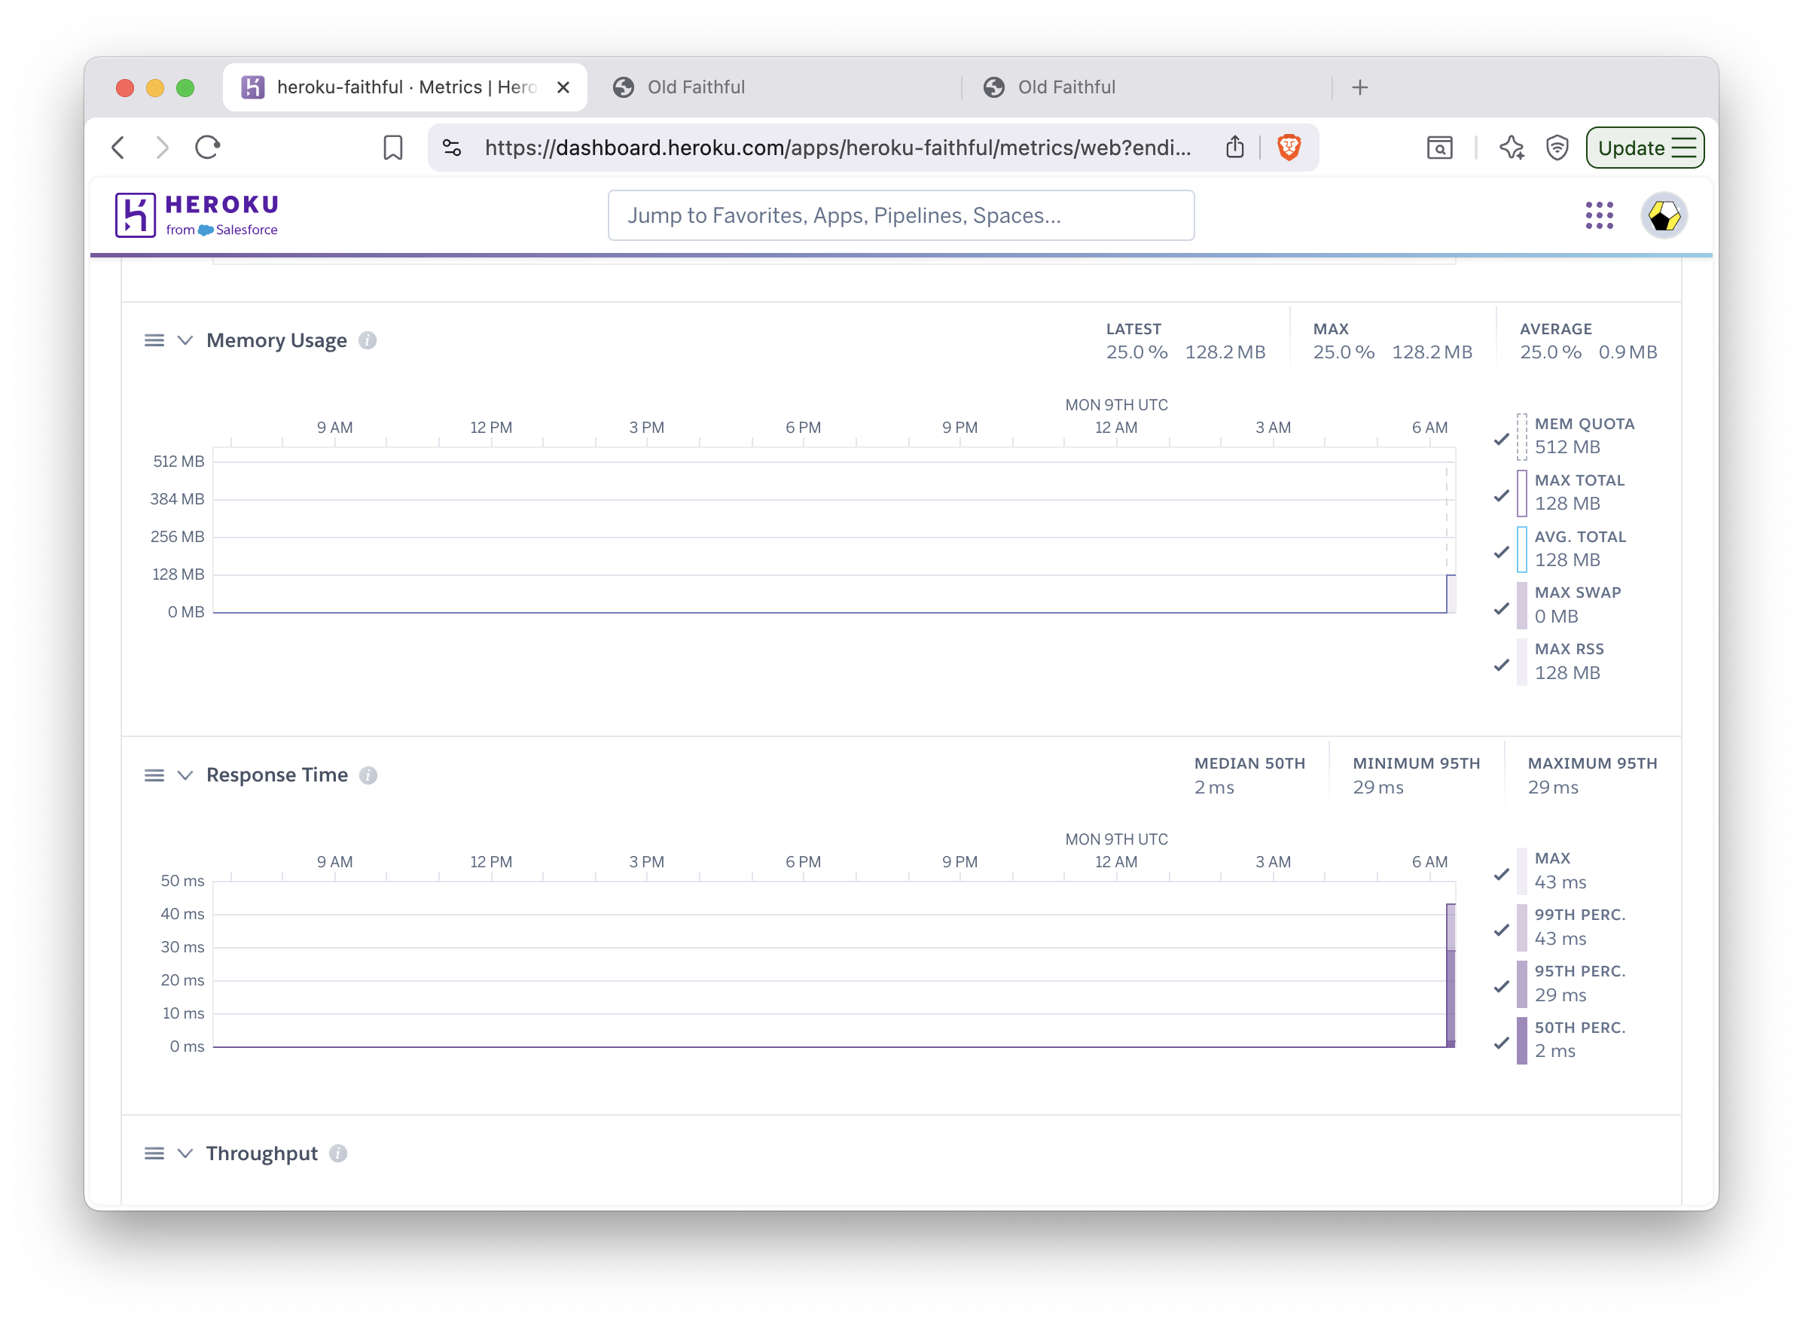Viewport: 1803px width, 1322px height.
Task: Open the Response Time info tooltip
Action: click(368, 775)
